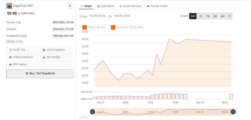Open the WIF Twitter link

pyautogui.click(x=39, y=64)
